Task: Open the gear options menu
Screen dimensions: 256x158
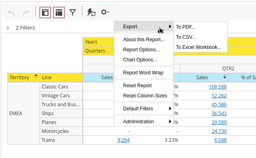Action: click(105, 12)
